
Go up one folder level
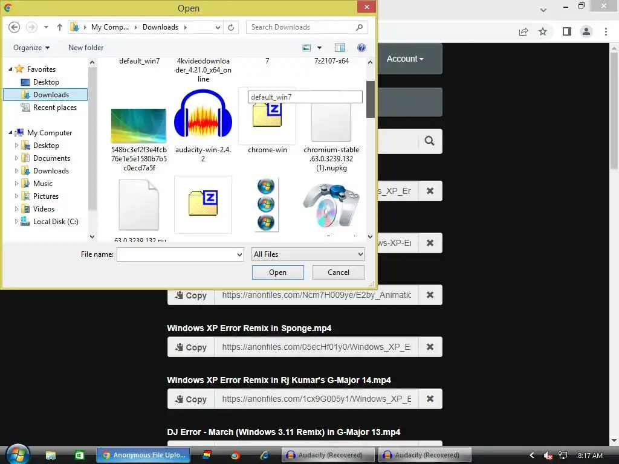pos(60,27)
